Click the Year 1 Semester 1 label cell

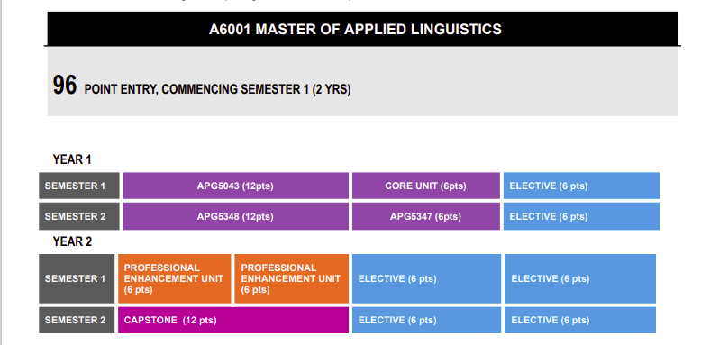pyautogui.click(x=79, y=186)
